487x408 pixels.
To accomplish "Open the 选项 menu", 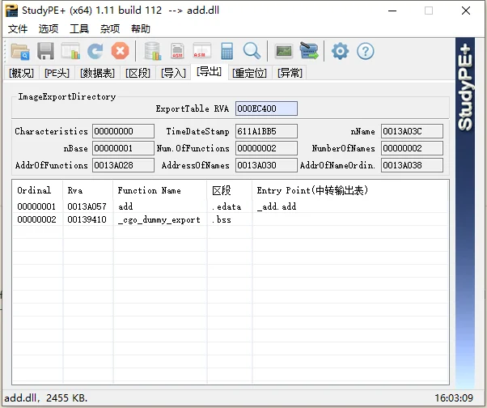I will (49, 29).
